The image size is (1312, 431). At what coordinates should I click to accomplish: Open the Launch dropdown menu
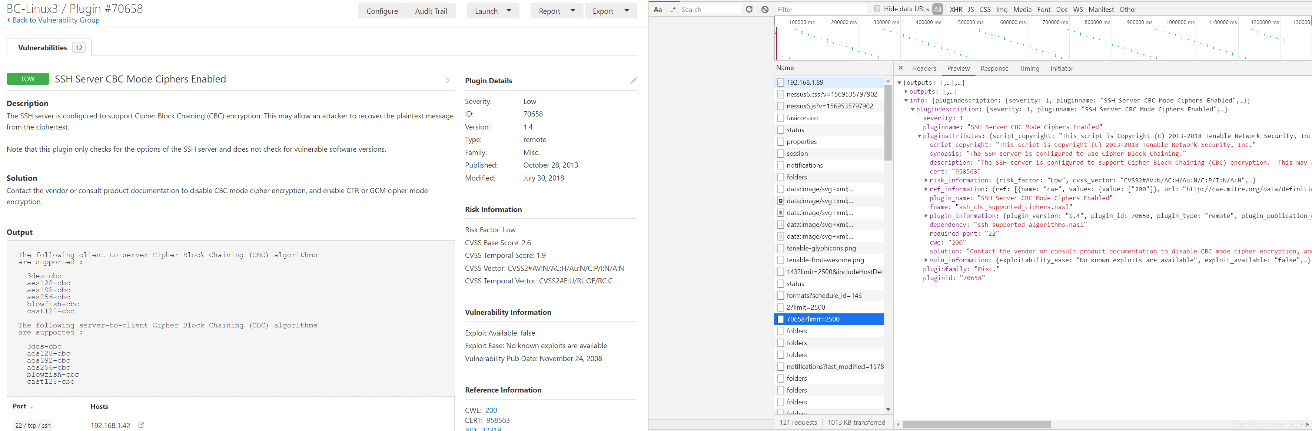click(x=492, y=11)
